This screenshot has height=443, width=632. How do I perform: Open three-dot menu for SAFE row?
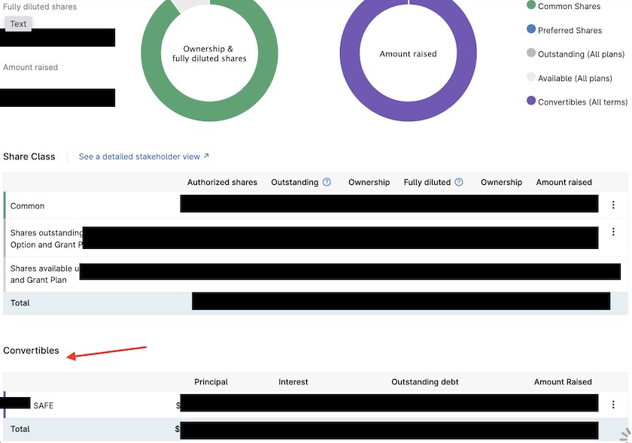click(613, 405)
